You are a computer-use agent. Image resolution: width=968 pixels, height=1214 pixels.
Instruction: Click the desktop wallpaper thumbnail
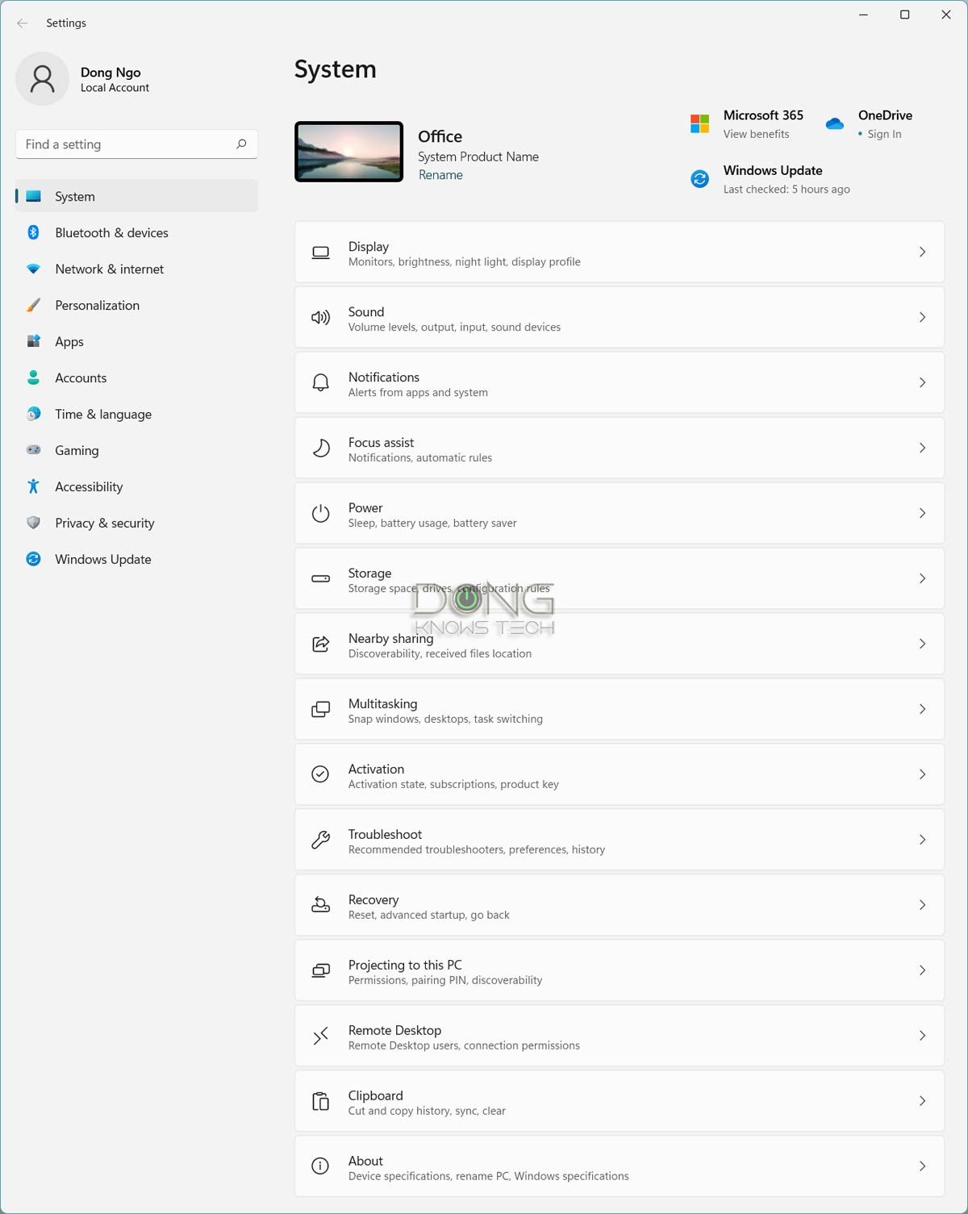point(348,152)
